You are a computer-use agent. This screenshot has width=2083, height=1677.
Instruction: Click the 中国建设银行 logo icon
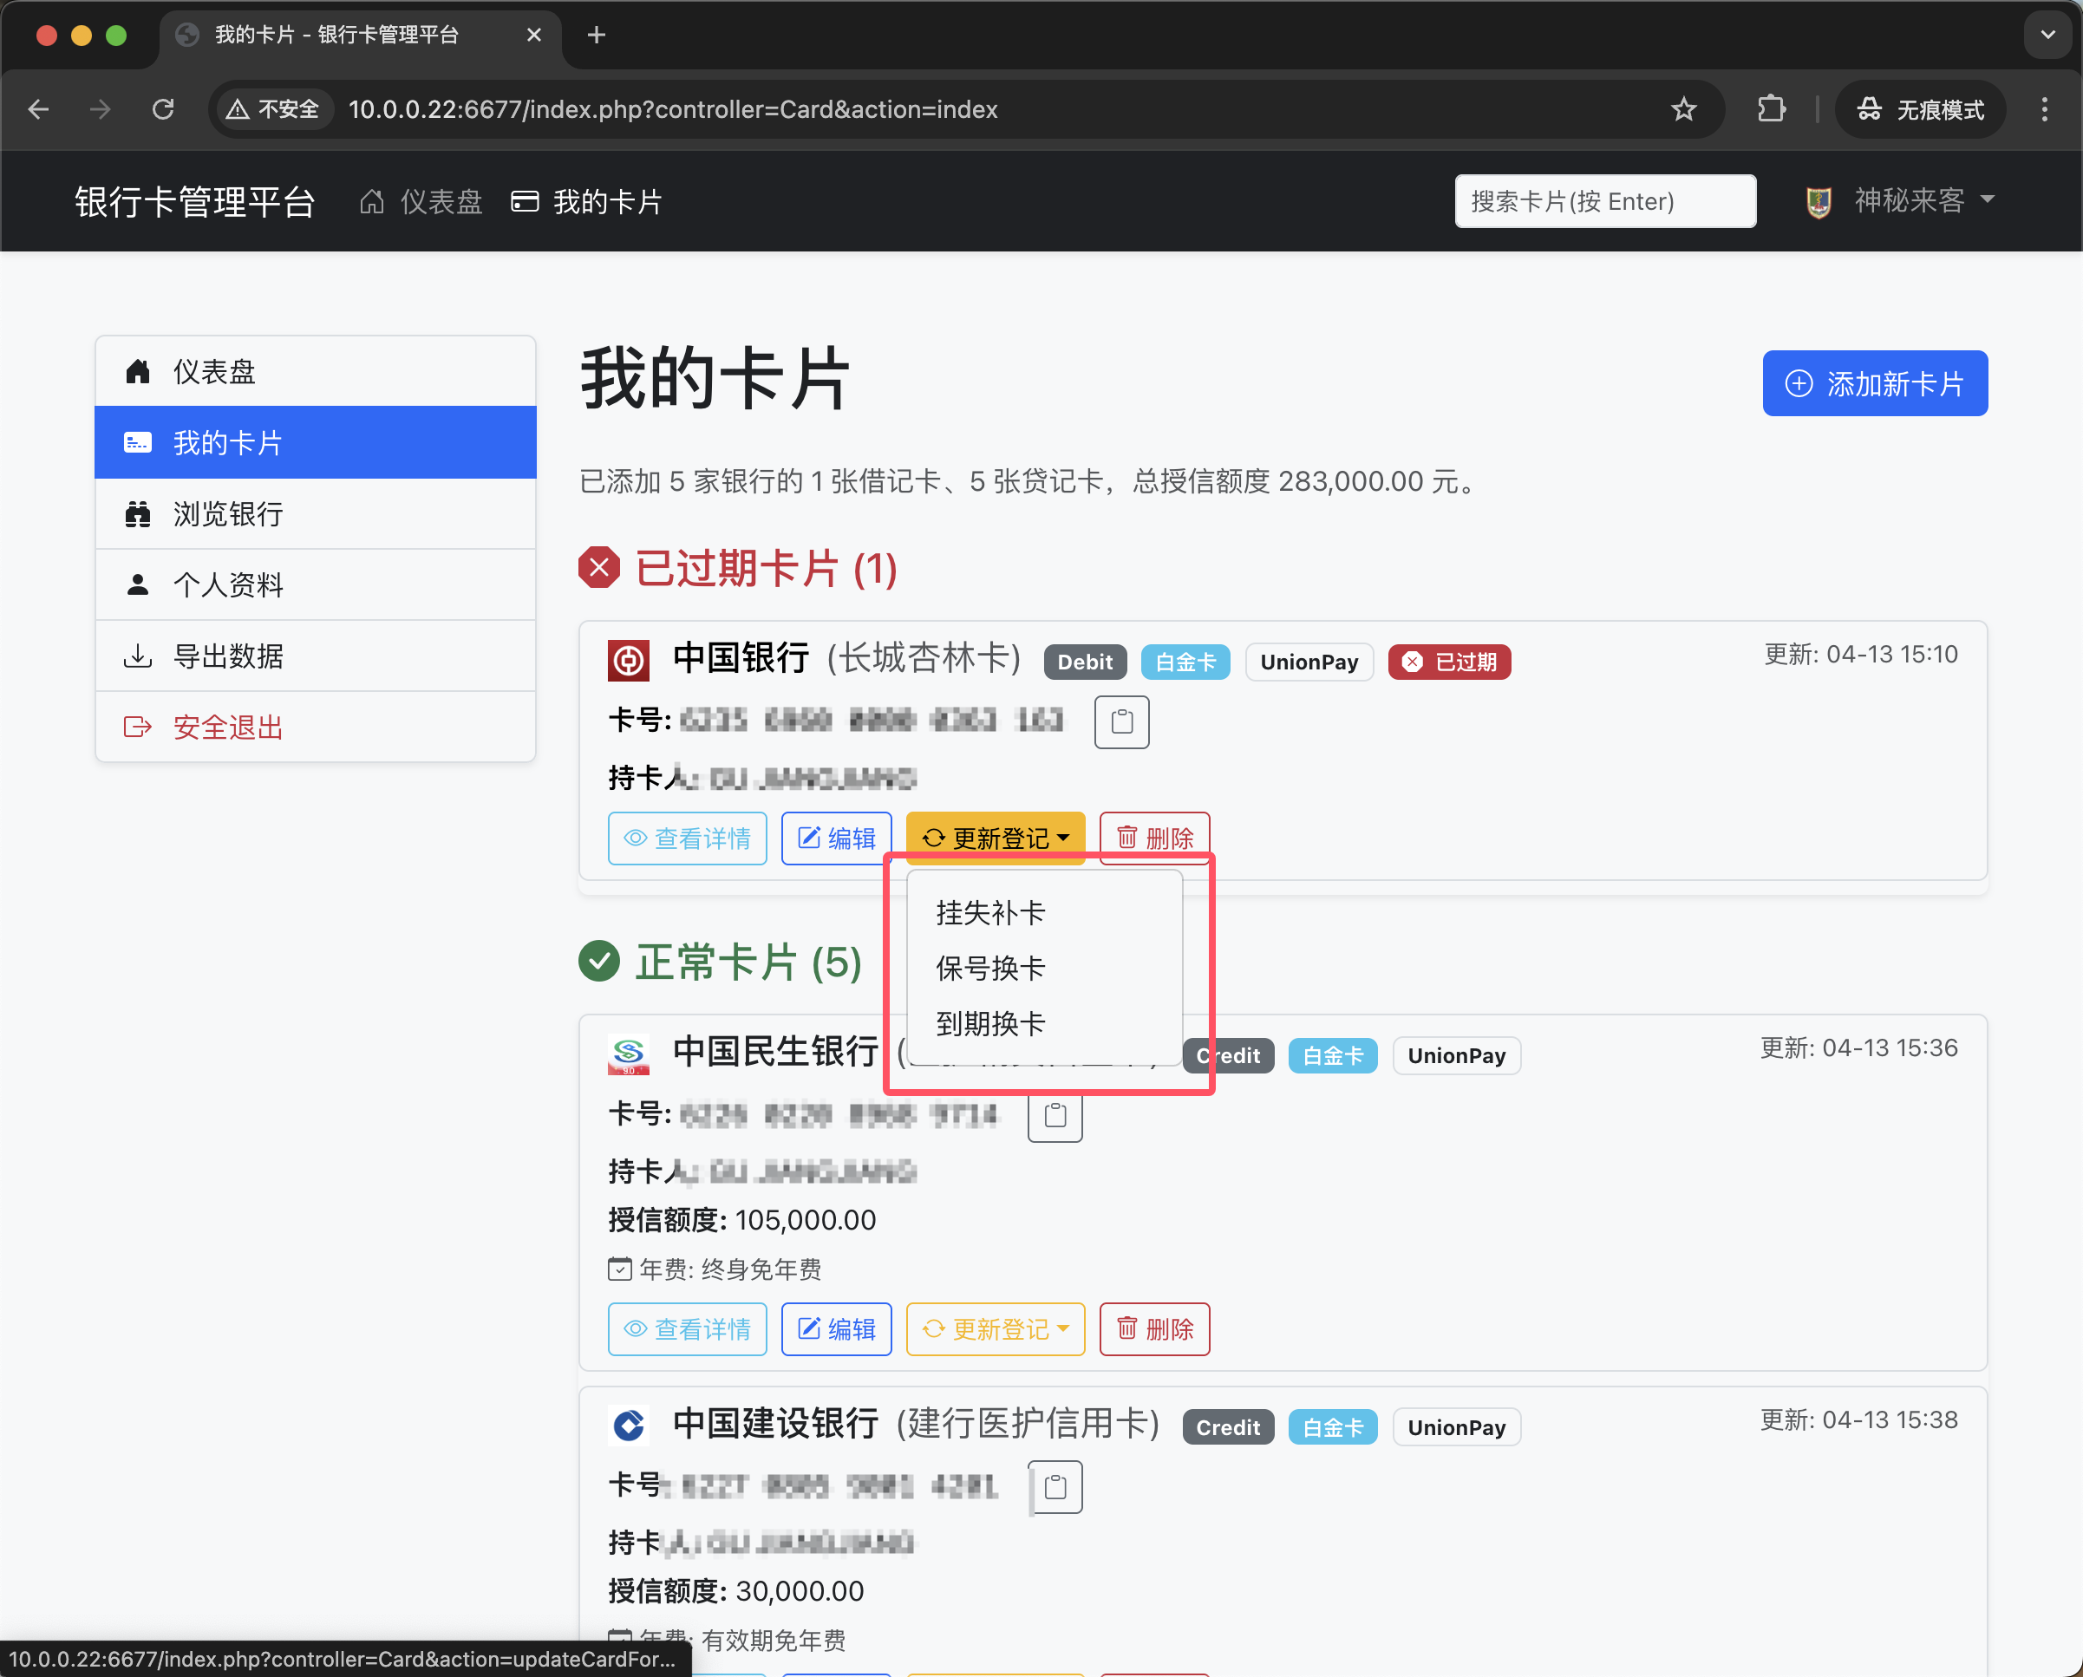tap(628, 1426)
